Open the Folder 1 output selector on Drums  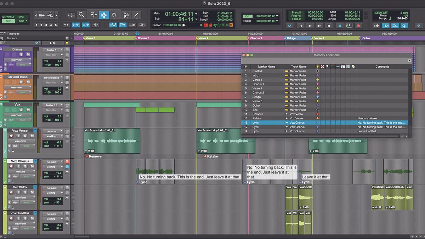pos(52,50)
